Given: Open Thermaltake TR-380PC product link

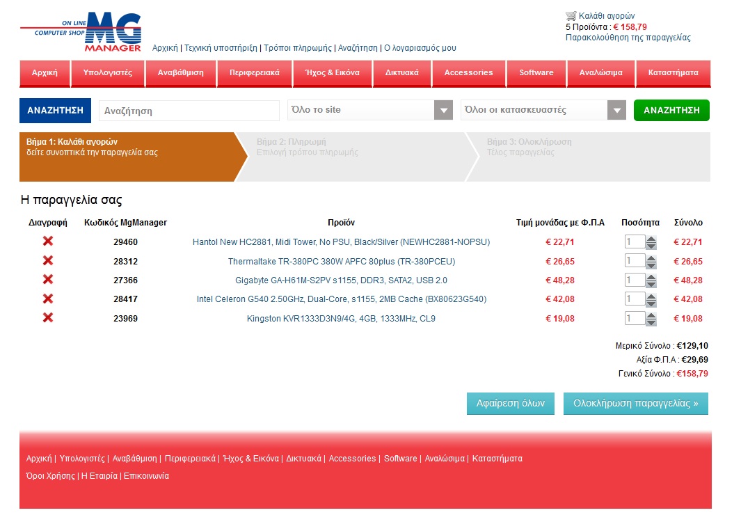Looking at the screenshot, I should point(341,261).
